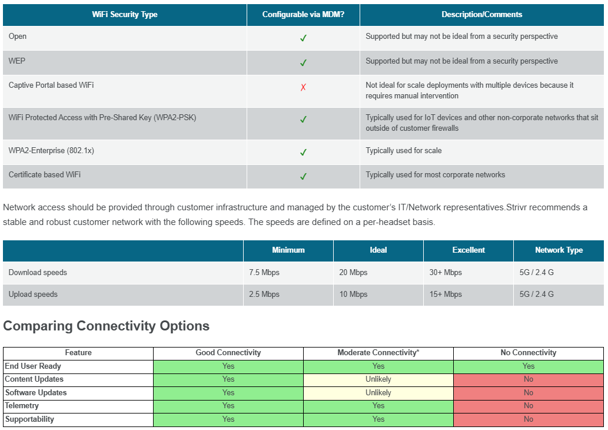Select the 'Network Type' column header
Image resolution: width=608 pixels, height=430 pixels.
tap(559, 250)
